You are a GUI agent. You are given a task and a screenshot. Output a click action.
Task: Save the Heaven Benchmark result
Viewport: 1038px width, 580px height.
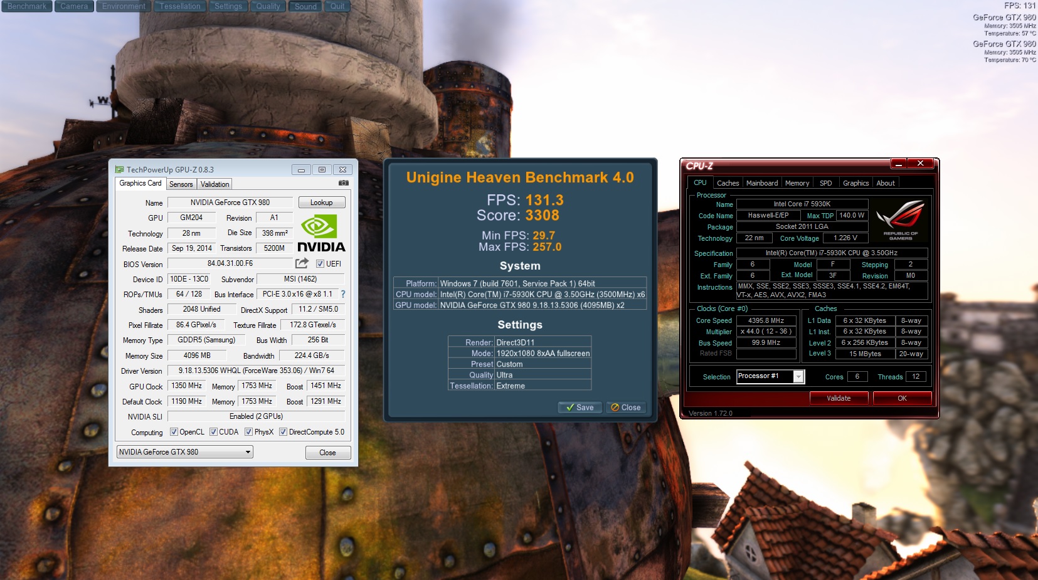click(x=580, y=408)
